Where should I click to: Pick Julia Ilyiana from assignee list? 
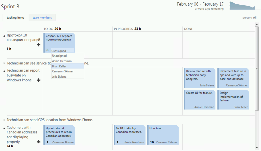coord(59,77)
